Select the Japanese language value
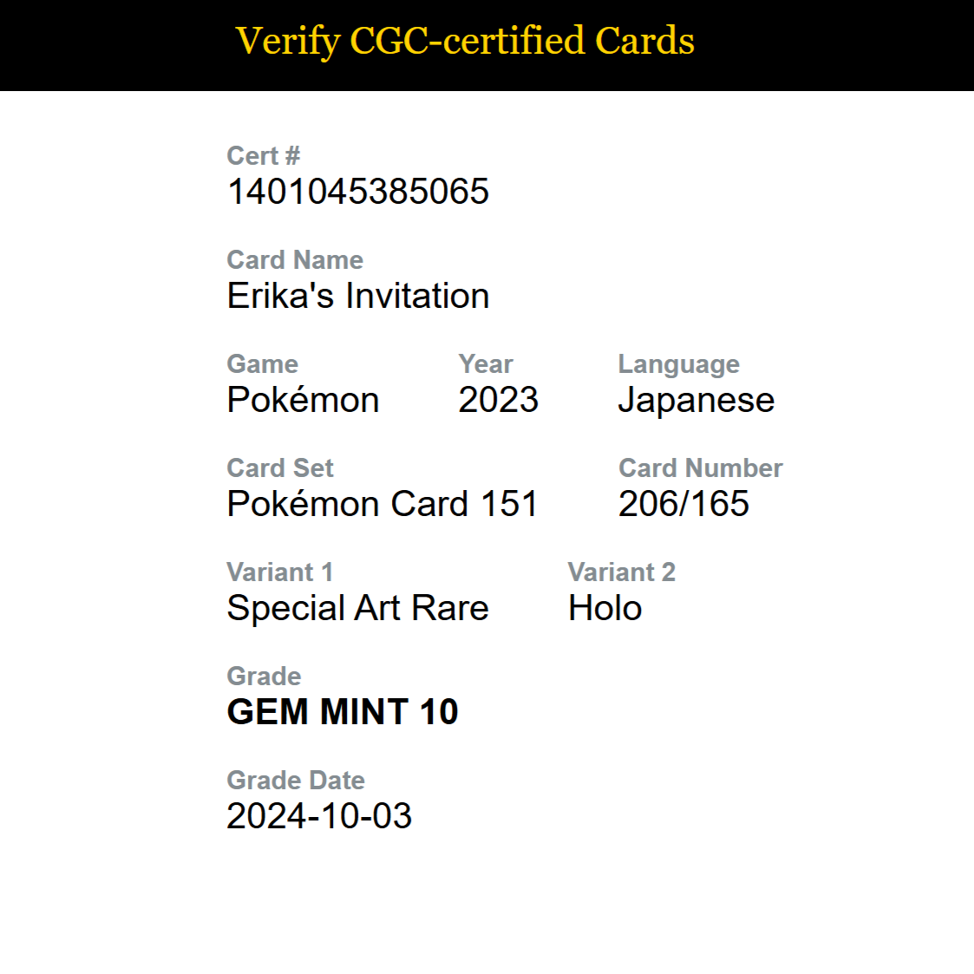974x974 pixels. click(x=696, y=400)
